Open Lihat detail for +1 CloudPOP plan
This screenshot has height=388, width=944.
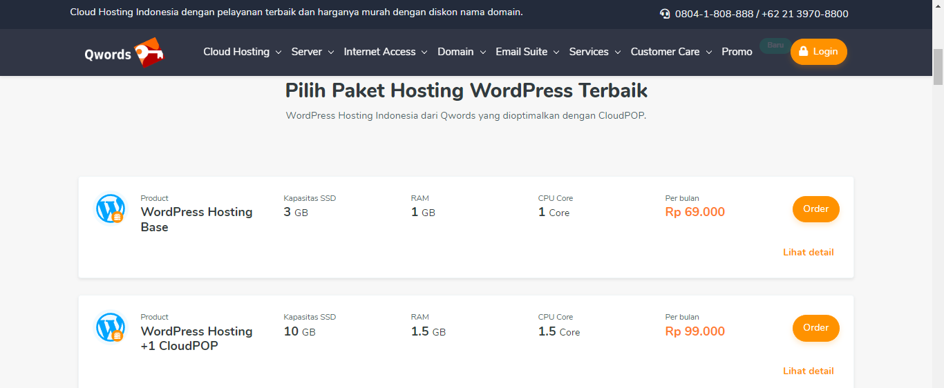(x=808, y=371)
